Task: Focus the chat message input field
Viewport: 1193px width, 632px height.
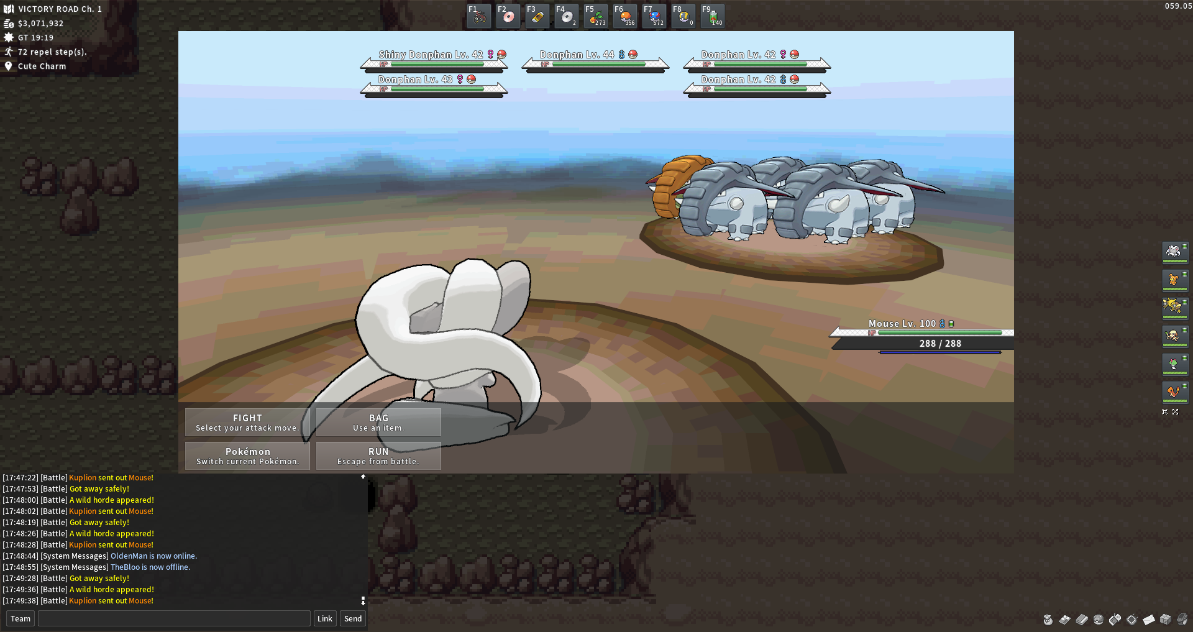Action: [174, 618]
